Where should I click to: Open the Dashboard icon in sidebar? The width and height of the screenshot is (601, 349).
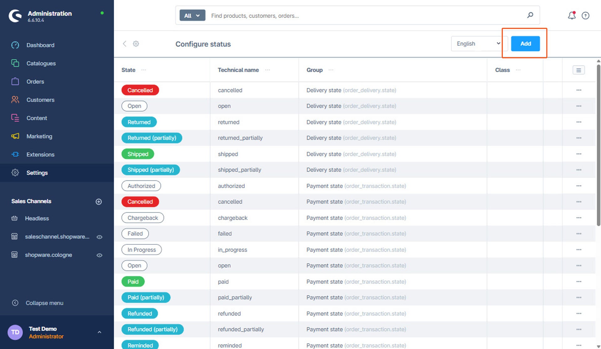tap(15, 45)
